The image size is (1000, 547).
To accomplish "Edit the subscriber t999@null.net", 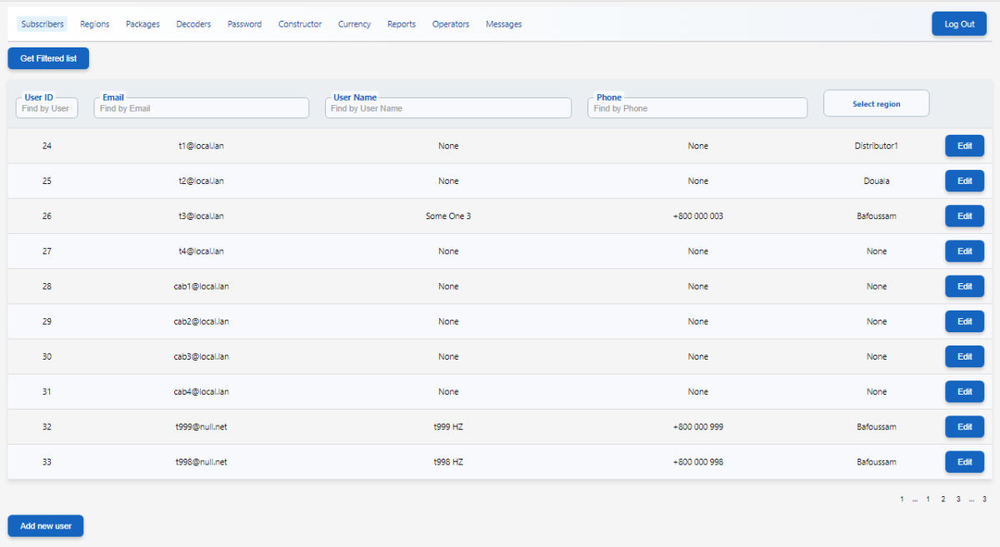I will pos(964,427).
